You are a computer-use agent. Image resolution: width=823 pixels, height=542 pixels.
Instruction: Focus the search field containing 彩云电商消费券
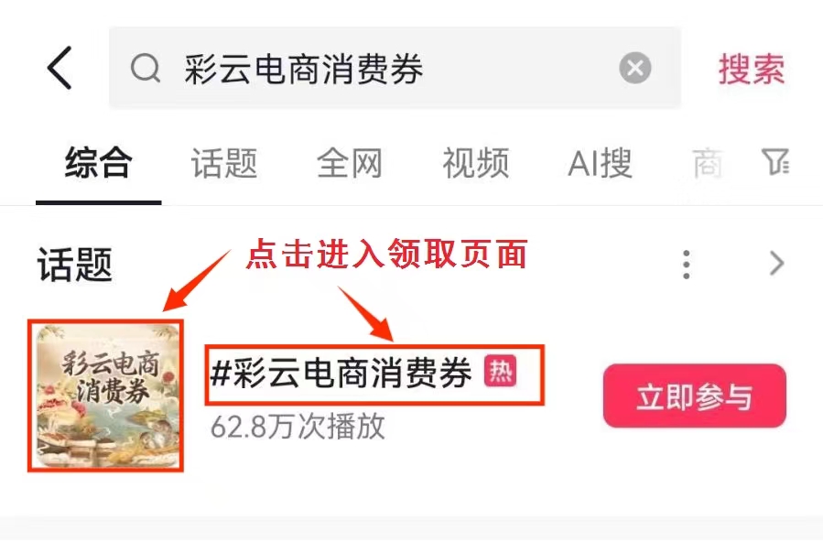coord(395,69)
